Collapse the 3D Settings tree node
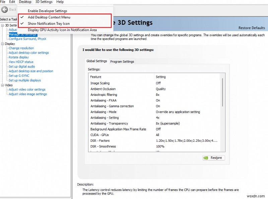This screenshot has width=268, height=199. click(2, 25)
